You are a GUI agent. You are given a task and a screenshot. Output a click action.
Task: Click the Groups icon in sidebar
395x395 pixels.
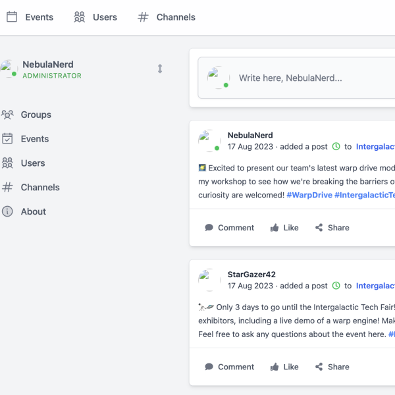click(7, 115)
